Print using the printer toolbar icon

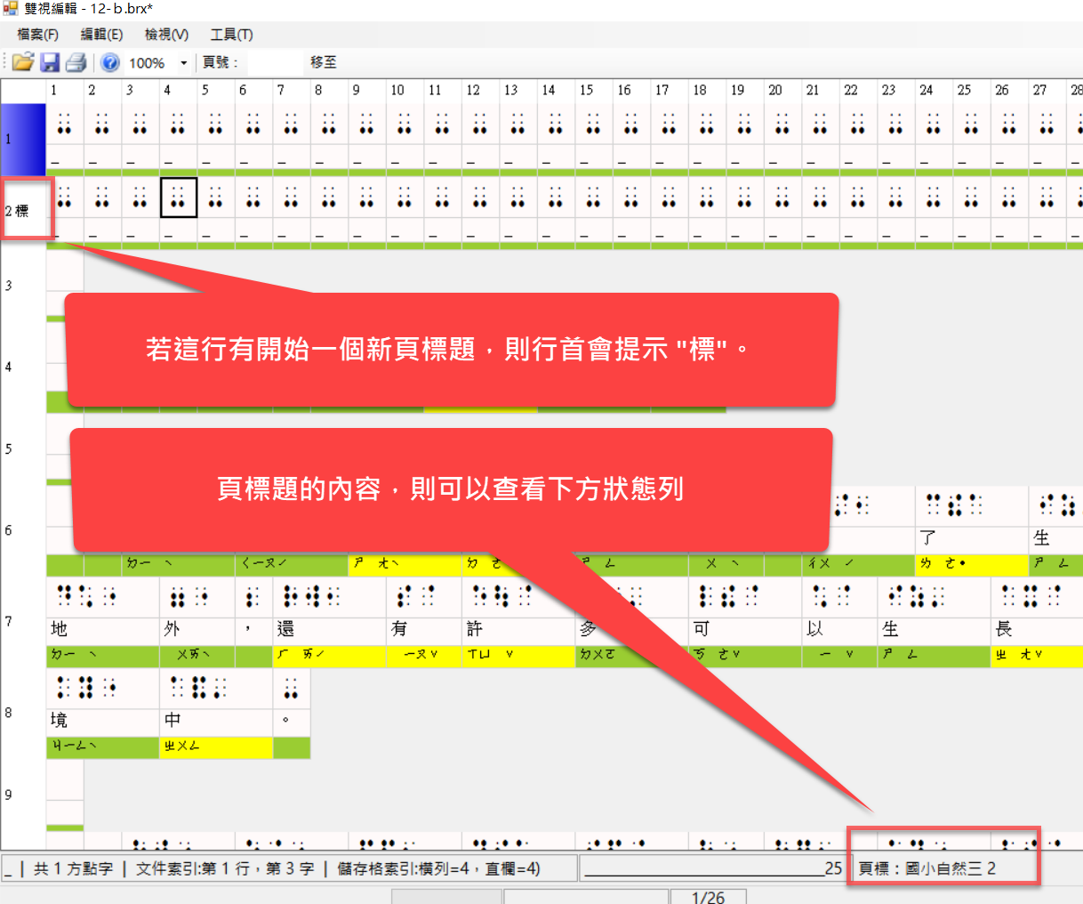coord(76,62)
